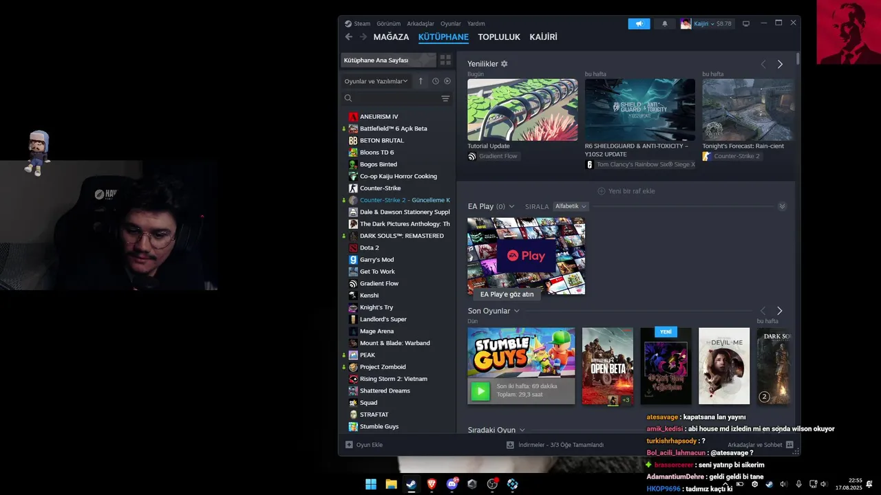Open the Tutorial Update news thumbnail
Image resolution: width=881 pixels, height=495 pixels.
click(x=522, y=109)
